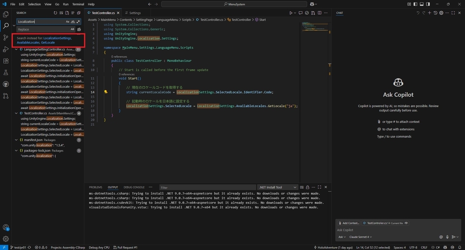
Task: Open the Run and Debug view
Action: point(6,49)
